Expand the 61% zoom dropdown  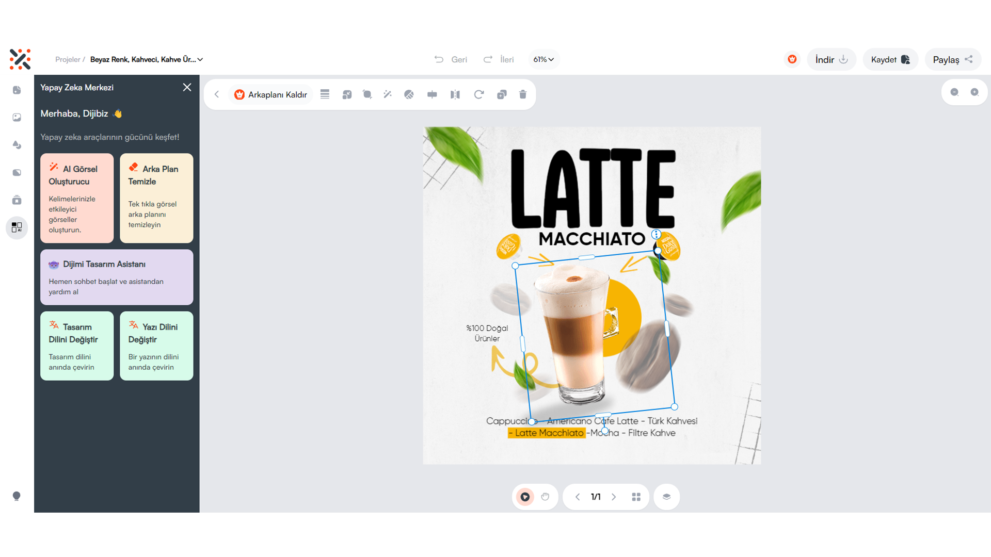point(544,59)
